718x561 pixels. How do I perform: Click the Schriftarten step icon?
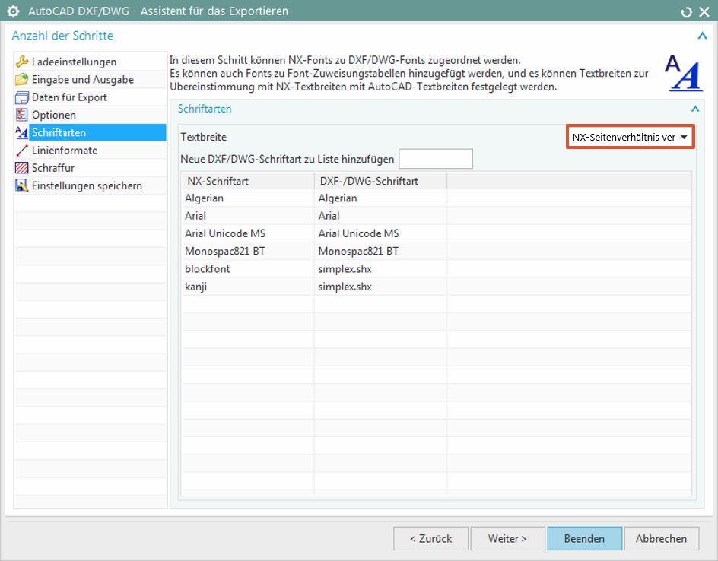pyautogui.click(x=21, y=132)
